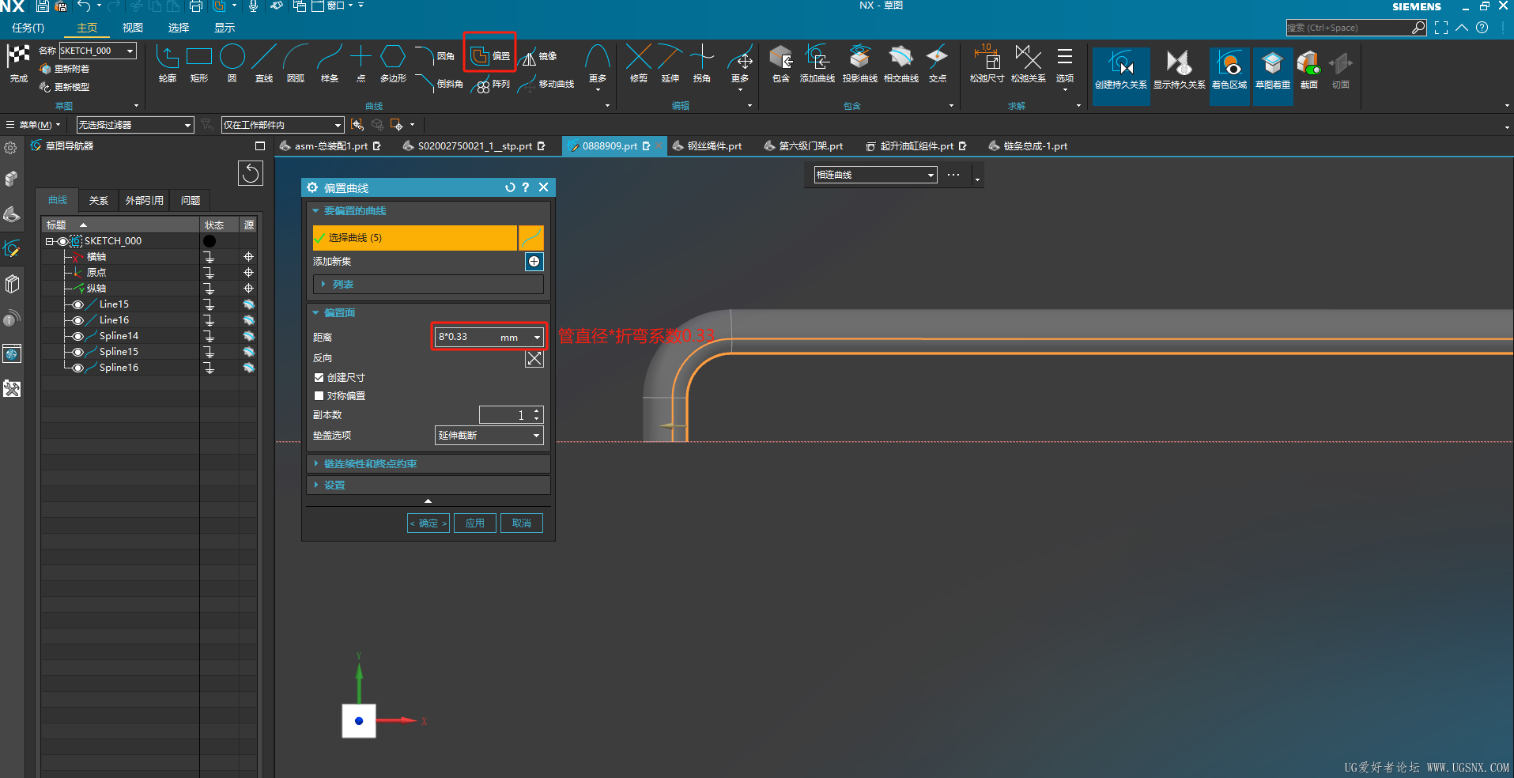Select the Line (直线) tool
Screen dimensions: 1514x778
click(x=263, y=64)
